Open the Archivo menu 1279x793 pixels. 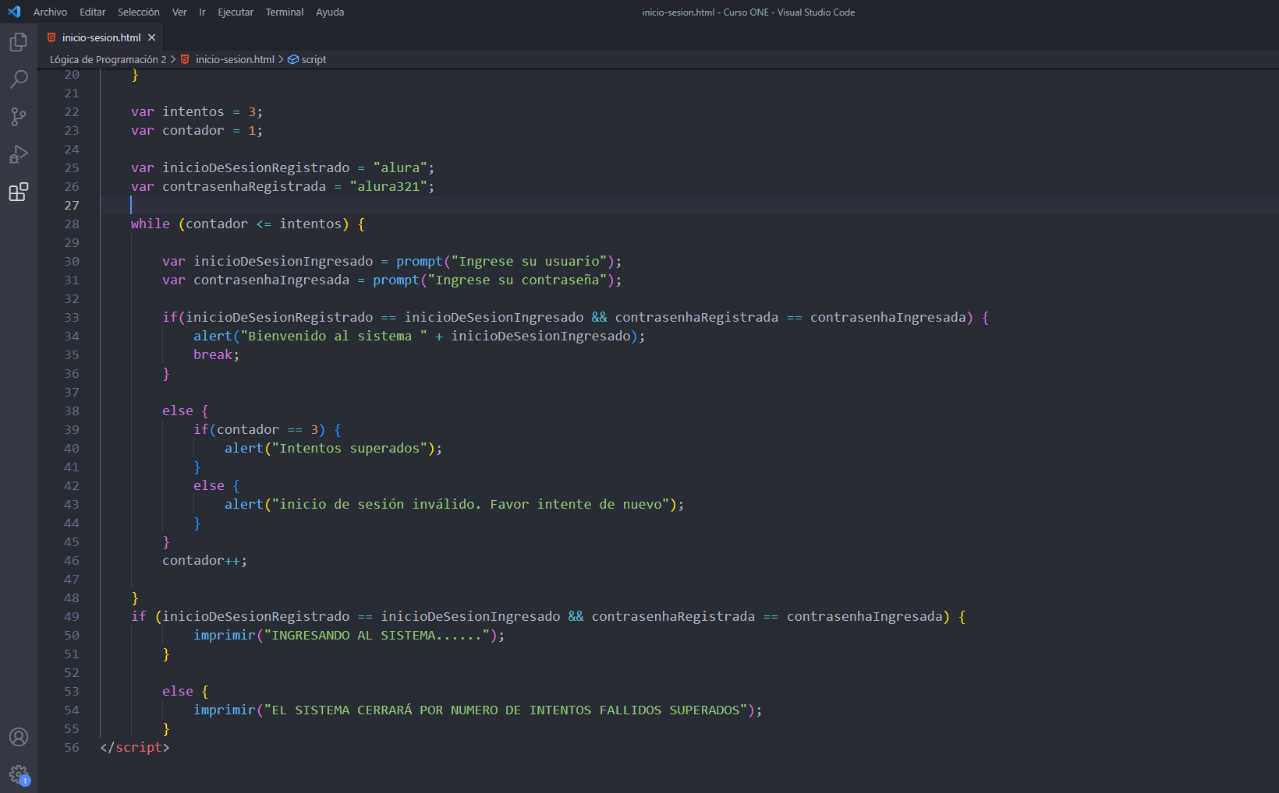tap(50, 12)
